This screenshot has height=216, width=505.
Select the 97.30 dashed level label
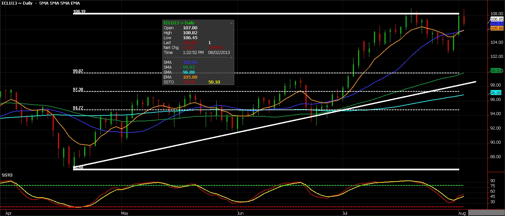(78, 89)
